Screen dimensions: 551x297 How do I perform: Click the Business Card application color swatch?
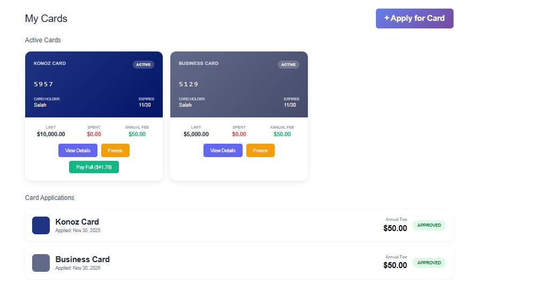pyautogui.click(x=41, y=263)
